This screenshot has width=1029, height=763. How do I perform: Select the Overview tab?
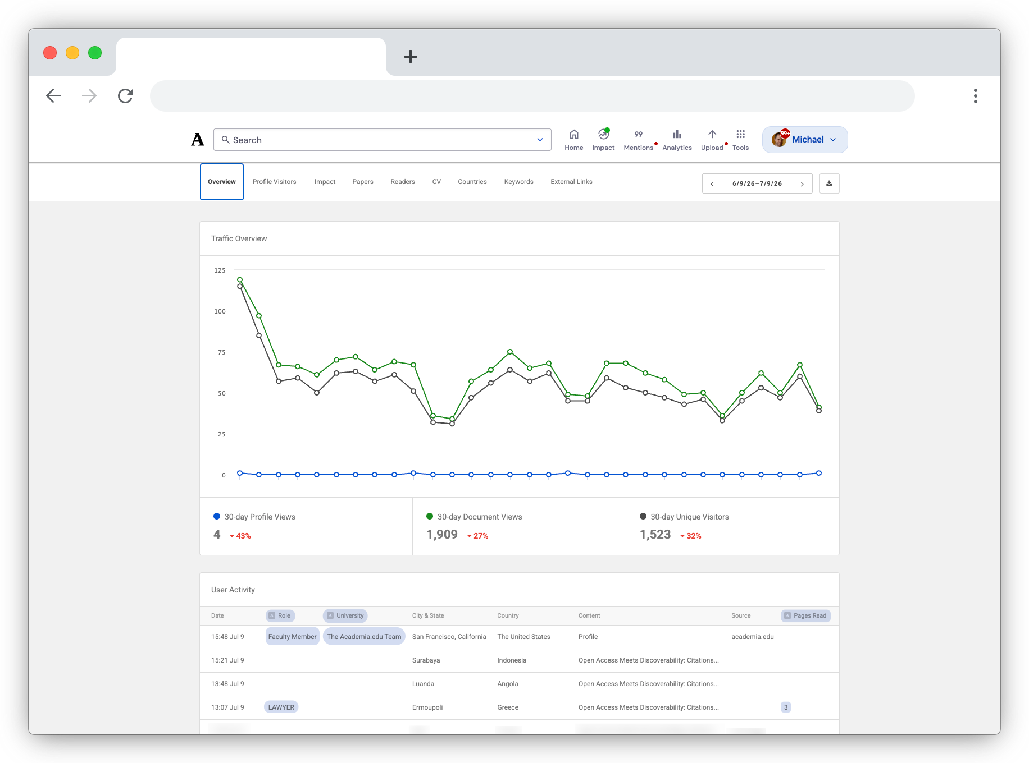click(222, 182)
